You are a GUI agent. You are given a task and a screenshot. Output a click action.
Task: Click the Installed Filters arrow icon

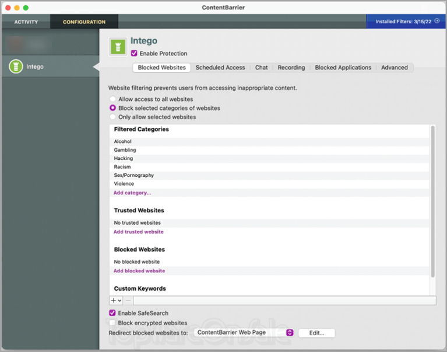tap(437, 21)
